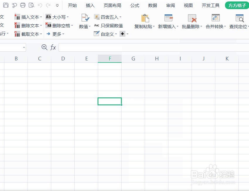Open the 批量删除 dropdown label
The width and height of the screenshot is (249, 191).
(x=192, y=27)
